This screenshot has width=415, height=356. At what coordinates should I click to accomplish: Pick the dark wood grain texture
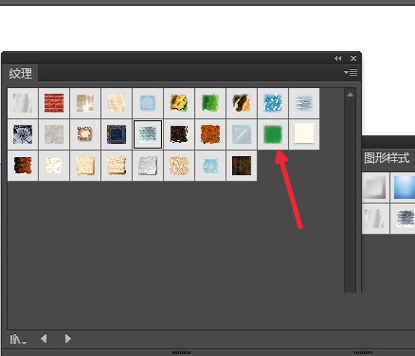pyautogui.click(x=242, y=166)
